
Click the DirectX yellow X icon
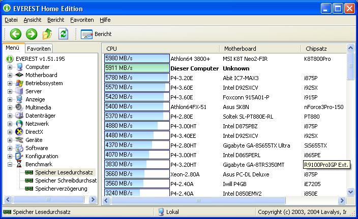point(19,132)
